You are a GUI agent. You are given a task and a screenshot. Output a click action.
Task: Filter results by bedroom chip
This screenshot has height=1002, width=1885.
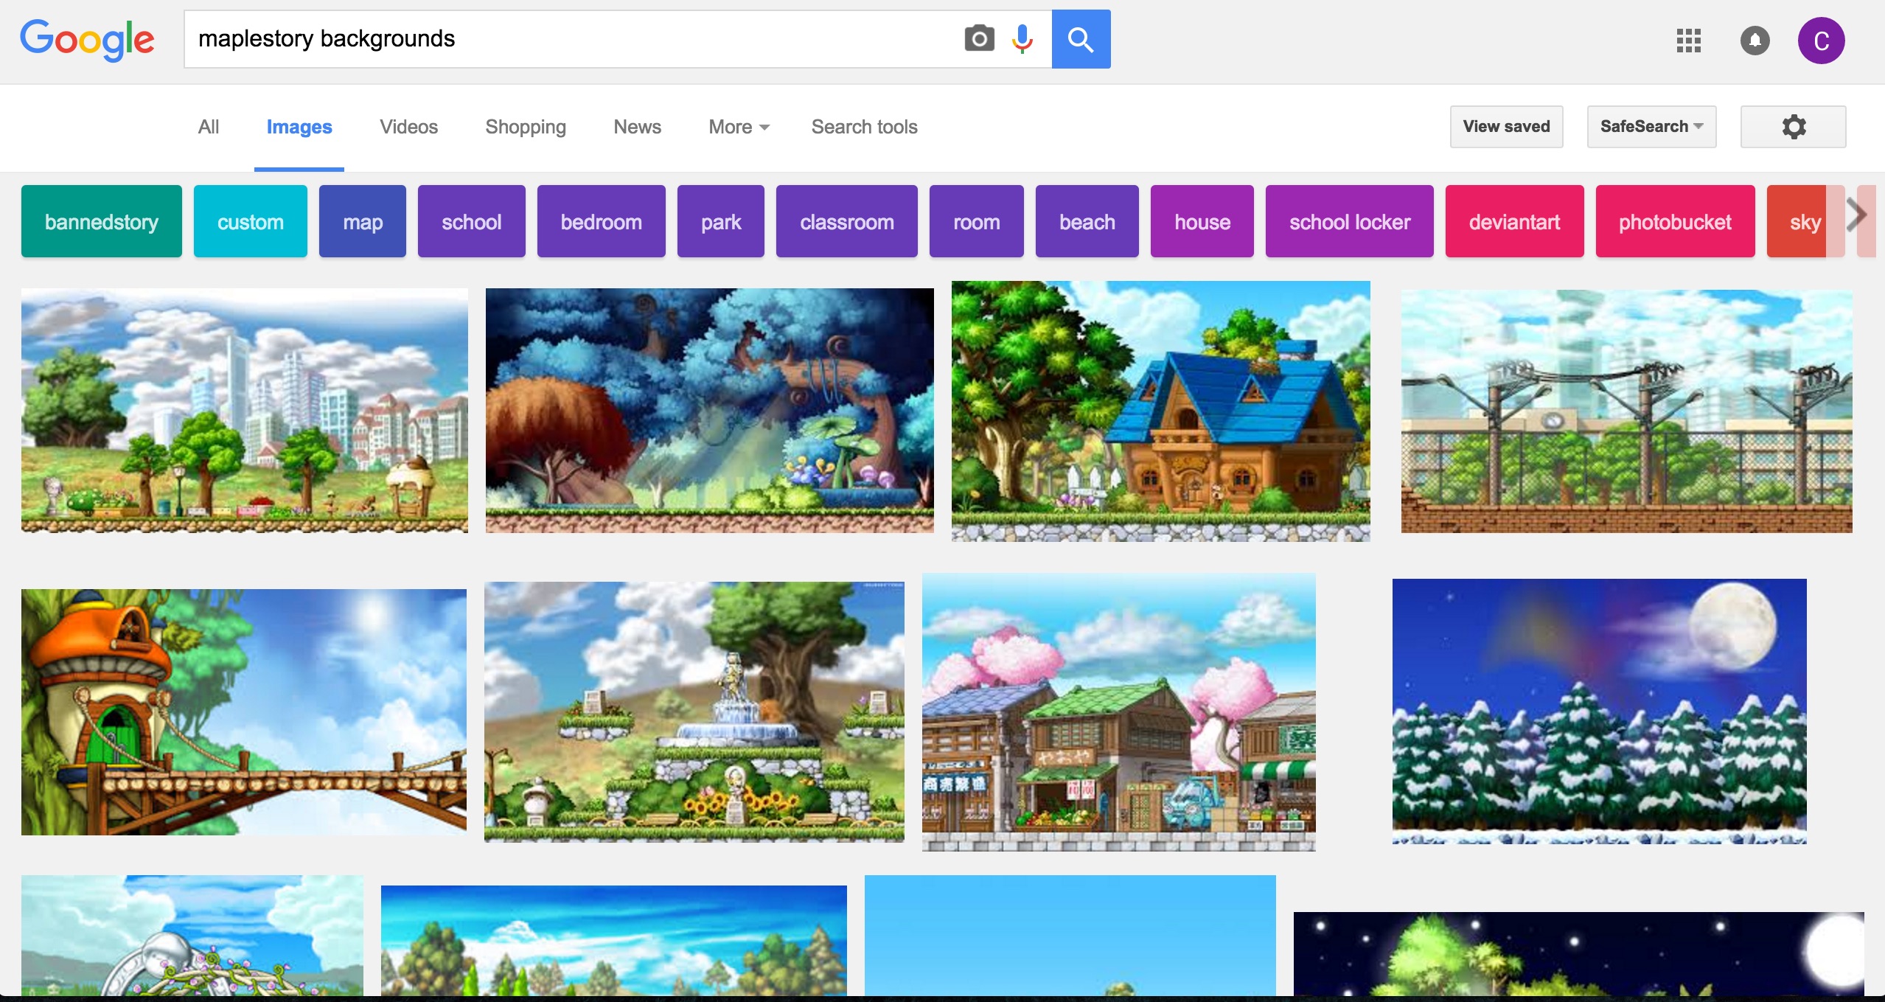coord(602,221)
